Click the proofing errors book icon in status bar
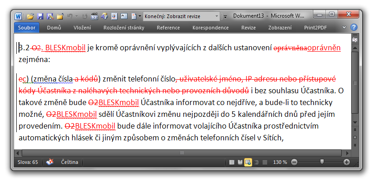 (x=50, y=162)
